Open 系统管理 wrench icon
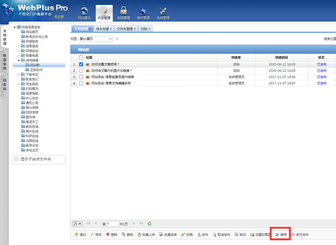The height and width of the screenshot is (245, 336). tap(163, 13)
